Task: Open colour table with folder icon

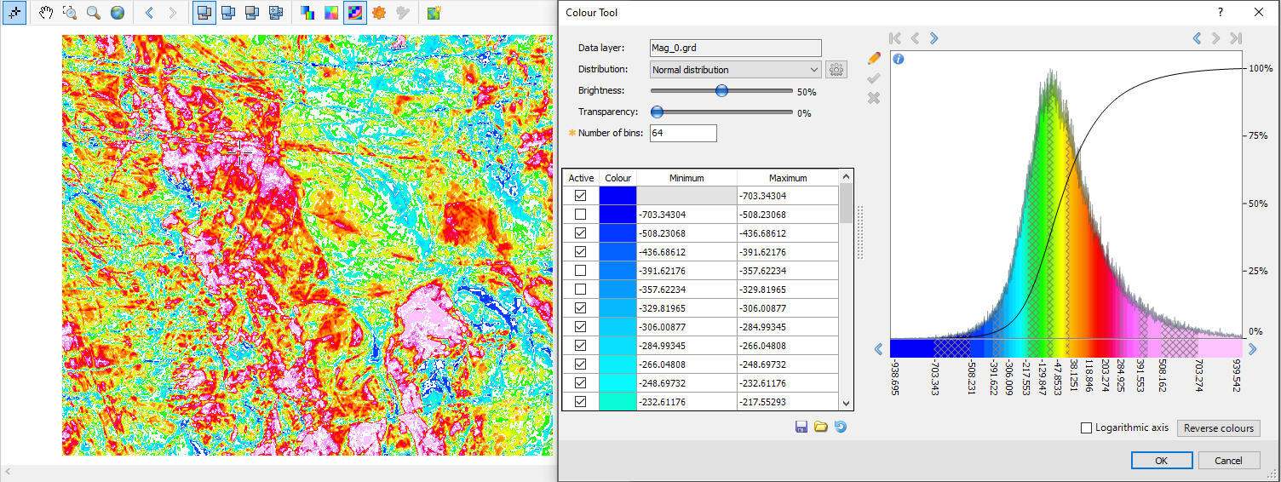Action: pyautogui.click(x=821, y=427)
